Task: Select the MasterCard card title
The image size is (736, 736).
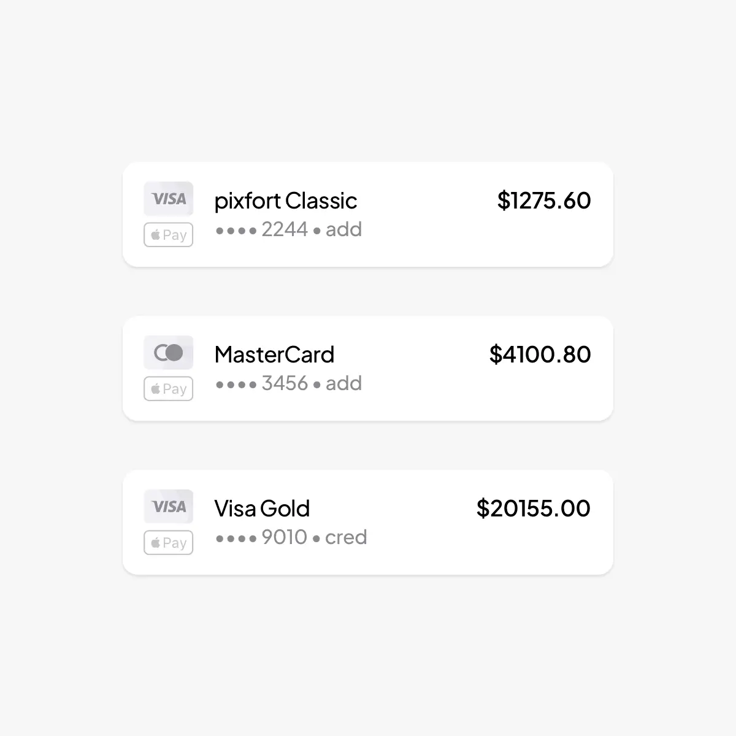Action: pyautogui.click(x=274, y=355)
